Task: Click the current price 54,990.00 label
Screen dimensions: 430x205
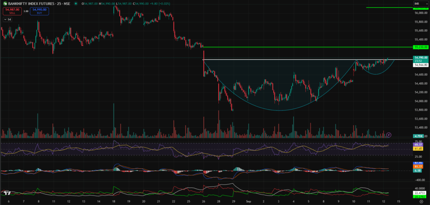Action: (420, 57)
